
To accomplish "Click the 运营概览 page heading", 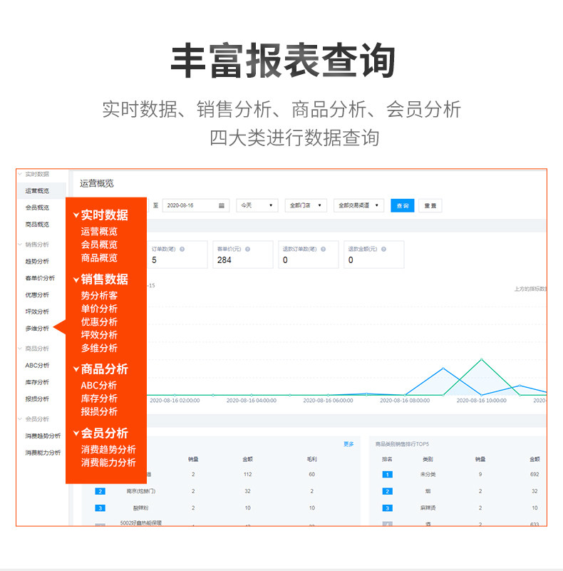I will coord(97,183).
